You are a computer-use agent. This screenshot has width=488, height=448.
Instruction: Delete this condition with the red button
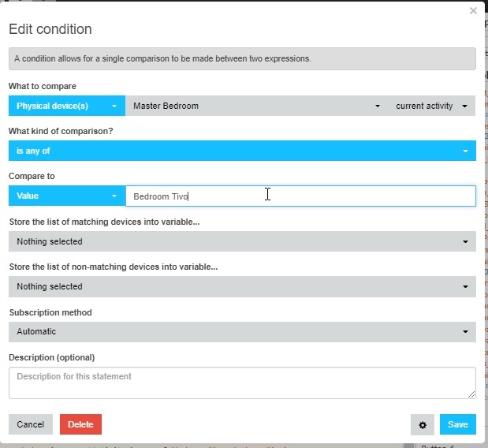80,424
